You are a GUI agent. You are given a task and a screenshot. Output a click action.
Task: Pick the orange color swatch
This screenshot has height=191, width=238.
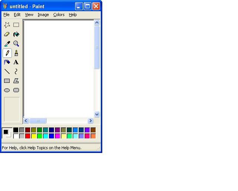tap(93, 136)
